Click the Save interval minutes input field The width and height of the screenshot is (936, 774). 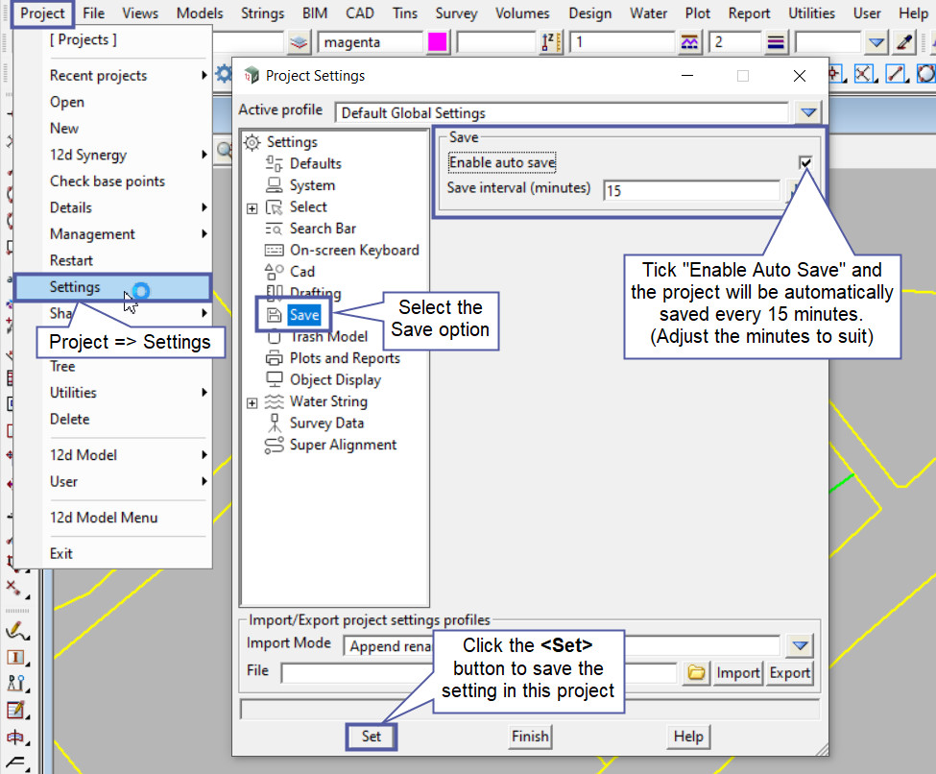point(691,190)
